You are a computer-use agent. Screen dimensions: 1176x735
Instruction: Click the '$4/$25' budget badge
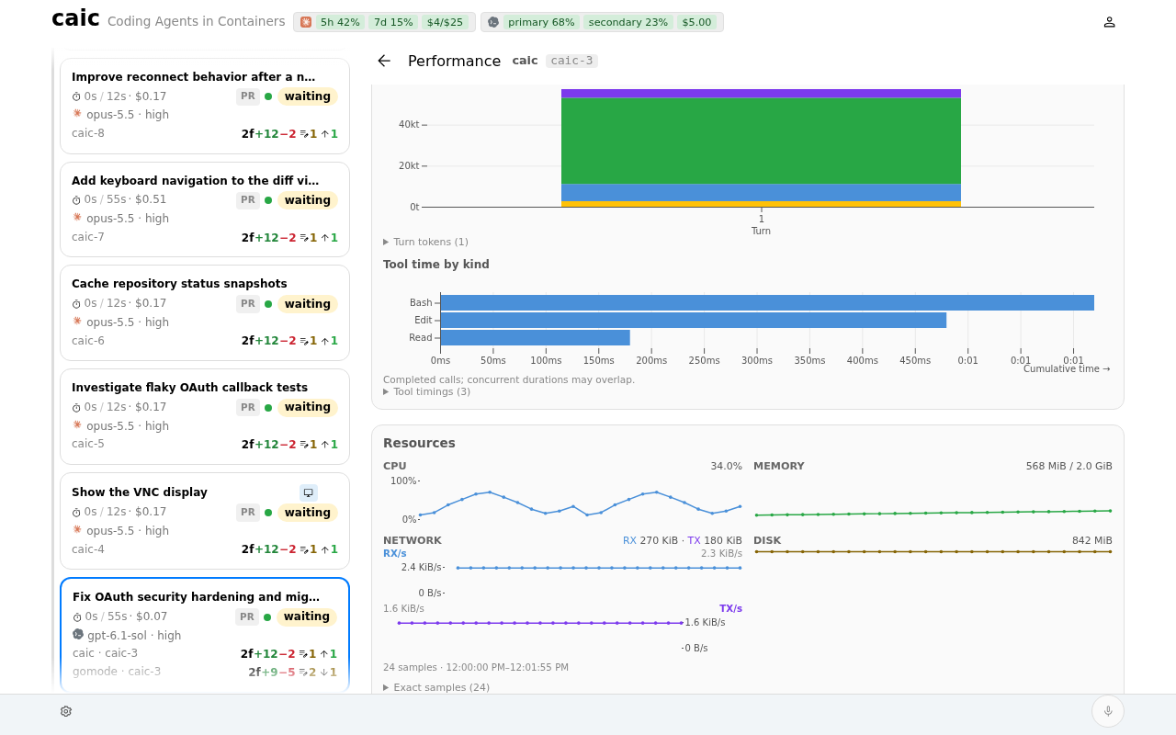point(446,22)
